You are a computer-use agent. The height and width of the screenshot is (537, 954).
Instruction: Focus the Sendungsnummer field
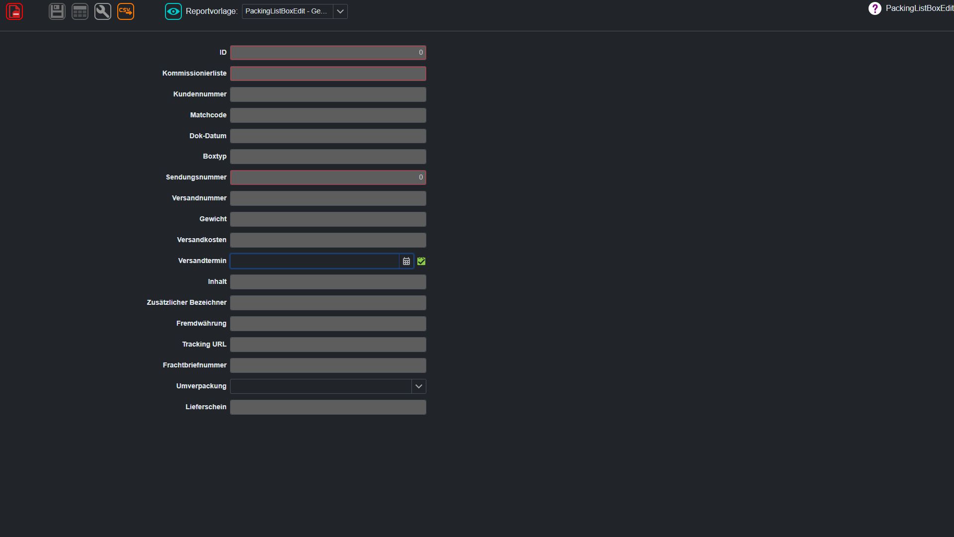[x=328, y=178]
